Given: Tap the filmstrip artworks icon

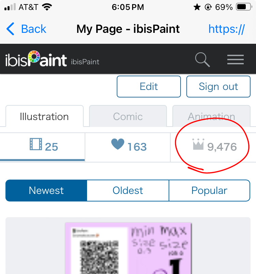Looking at the screenshot, I should [35, 145].
